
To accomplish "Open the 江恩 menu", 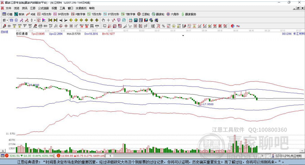I will click(x=33, y=8).
